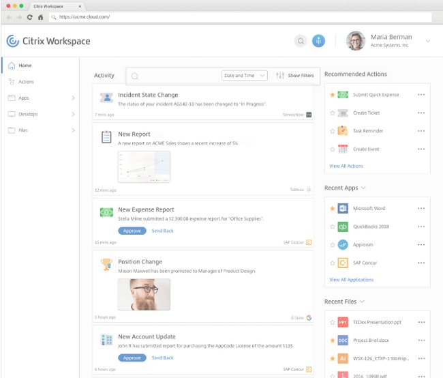Viewport: 443px width, 378px height.
Task: Click the Position Change trophy icon
Action: (x=106, y=264)
